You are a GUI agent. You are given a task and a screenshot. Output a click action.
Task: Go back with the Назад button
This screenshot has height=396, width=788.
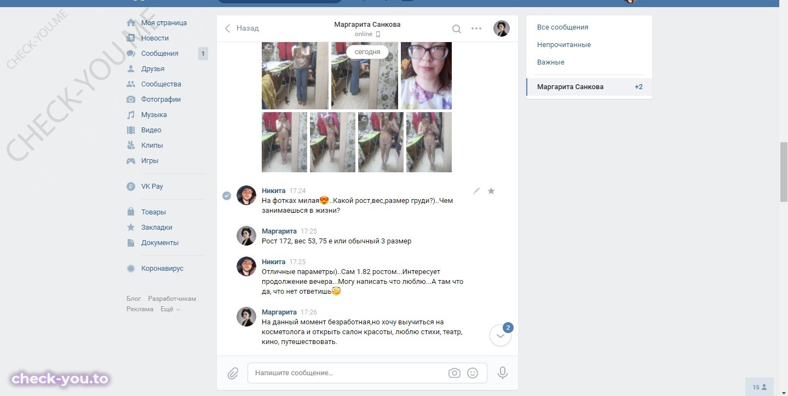point(242,28)
